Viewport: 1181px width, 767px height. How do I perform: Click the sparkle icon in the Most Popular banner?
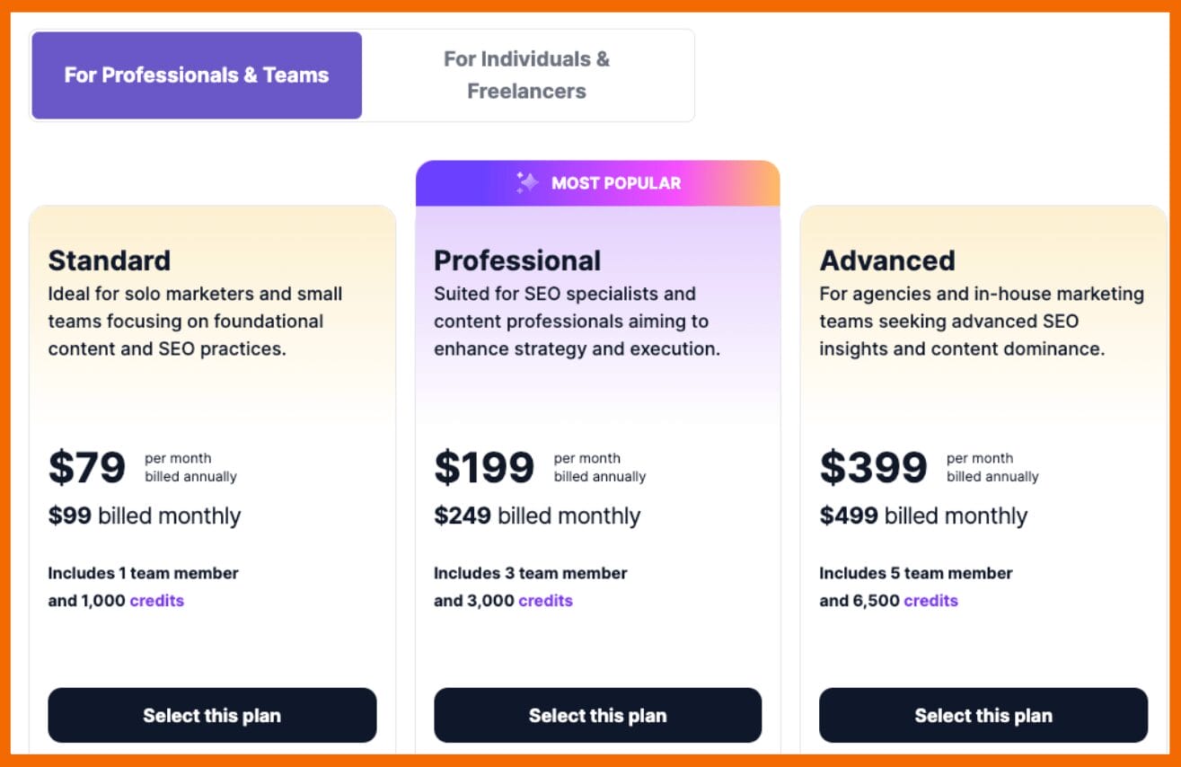point(527,183)
